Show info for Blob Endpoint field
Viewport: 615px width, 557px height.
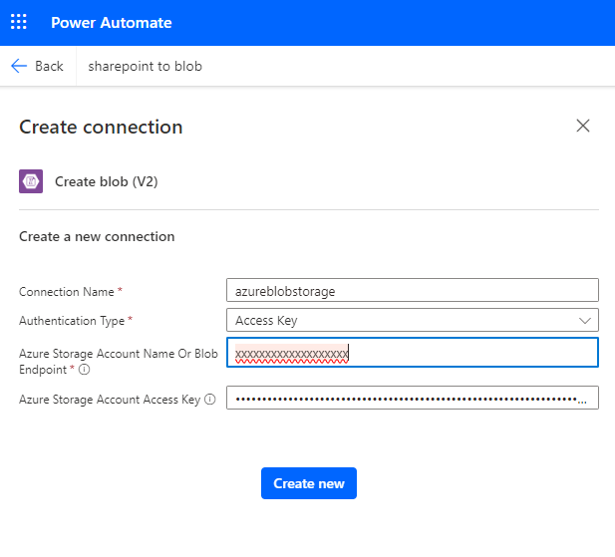85,370
